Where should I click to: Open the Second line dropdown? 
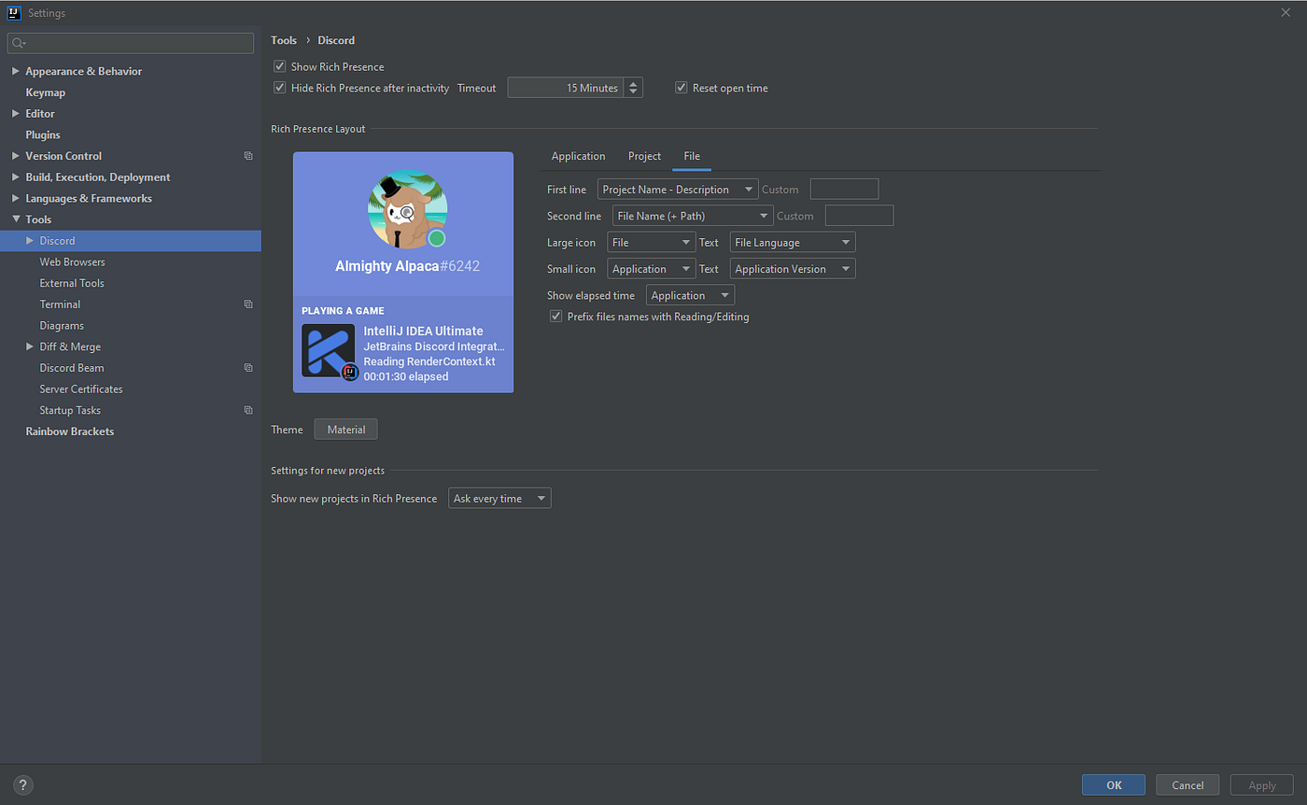(x=693, y=216)
